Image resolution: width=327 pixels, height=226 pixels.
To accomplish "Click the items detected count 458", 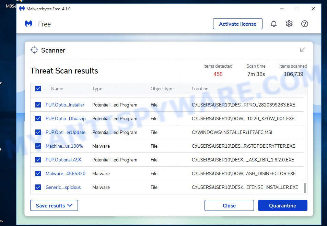I will point(218,74).
